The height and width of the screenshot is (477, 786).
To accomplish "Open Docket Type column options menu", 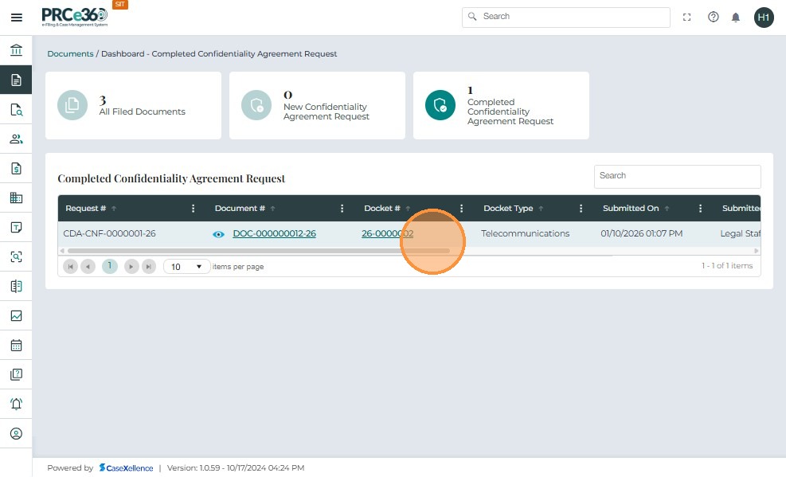I will click(581, 209).
